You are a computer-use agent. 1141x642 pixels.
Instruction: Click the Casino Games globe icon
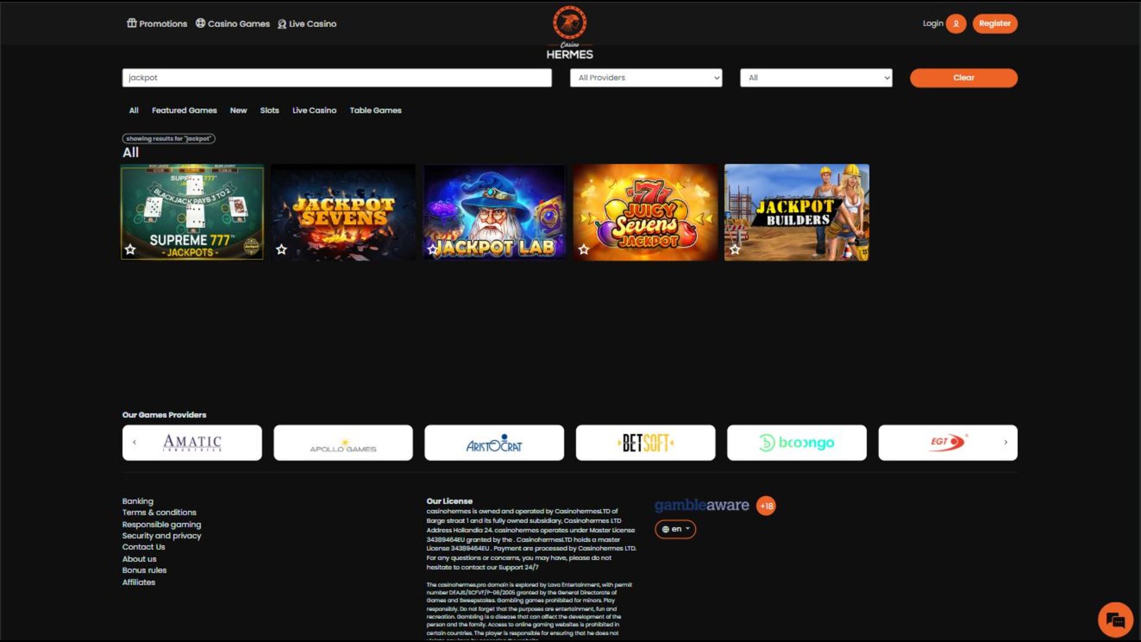(x=200, y=24)
